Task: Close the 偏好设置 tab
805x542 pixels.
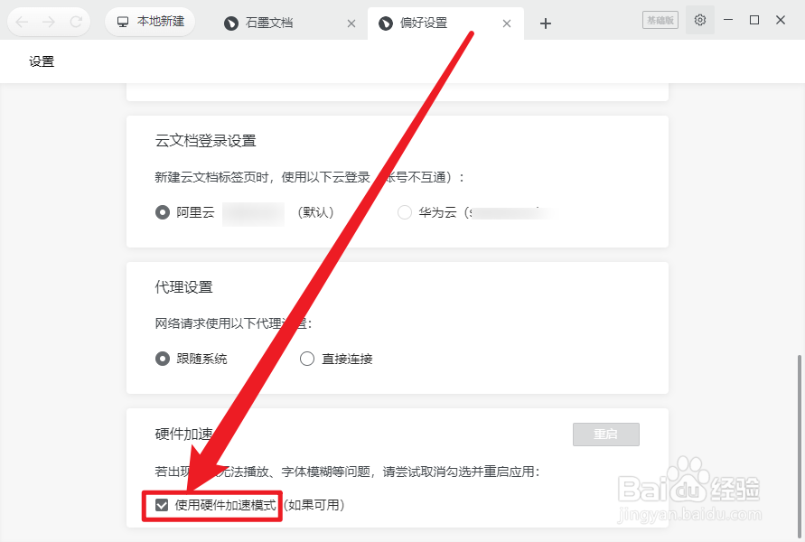Action: (x=507, y=23)
